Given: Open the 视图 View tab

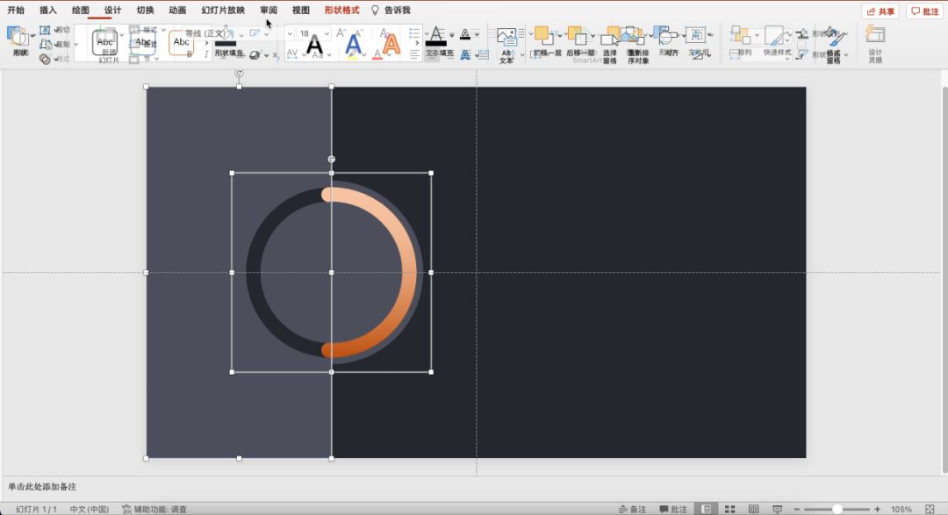Looking at the screenshot, I should click(x=300, y=11).
